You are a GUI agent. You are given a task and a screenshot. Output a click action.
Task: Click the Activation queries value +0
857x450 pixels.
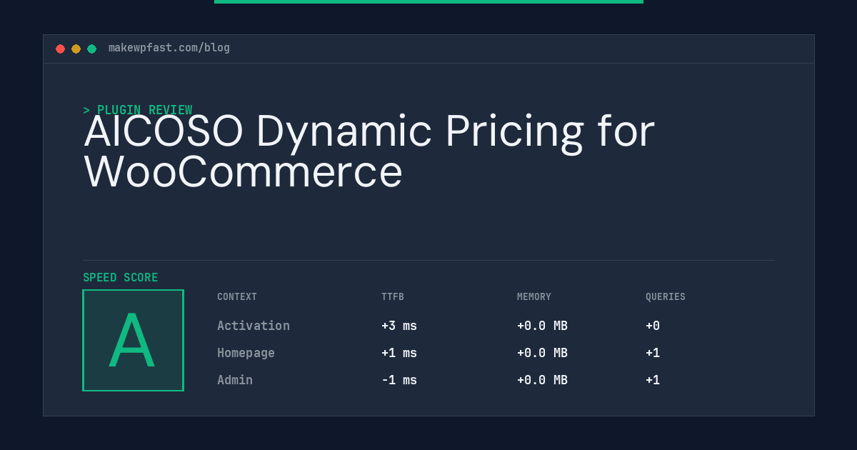(653, 326)
